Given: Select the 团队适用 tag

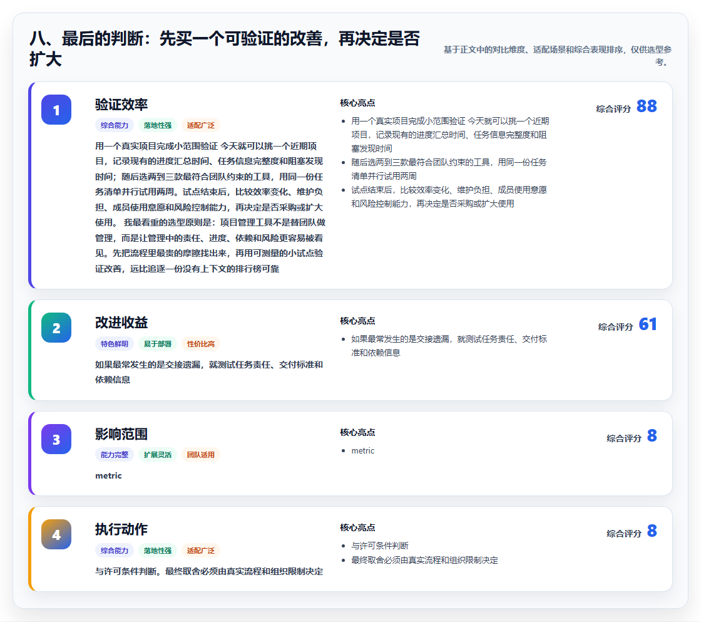Looking at the screenshot, I should [201, 455].
